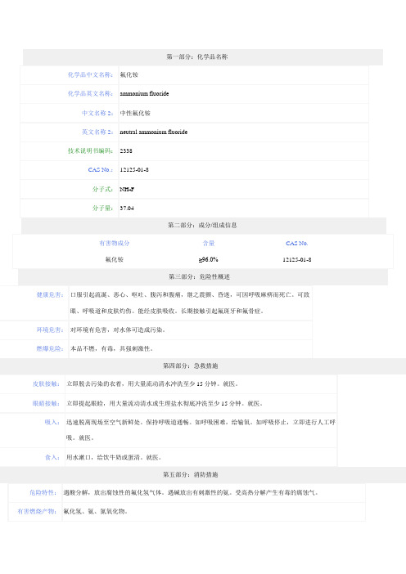406x574 pixels.
Task: Click the 眼睛接触 label
Action: pyautogui.click(x=46, y=403)
